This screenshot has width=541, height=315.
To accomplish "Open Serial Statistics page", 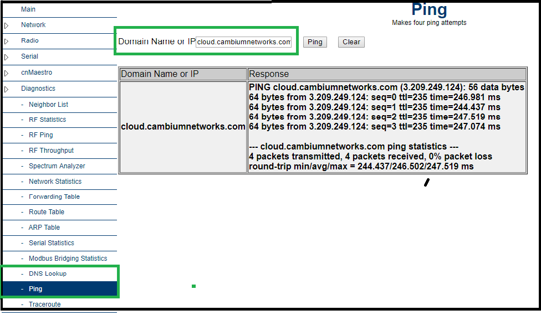I will [x=52, y=243].
